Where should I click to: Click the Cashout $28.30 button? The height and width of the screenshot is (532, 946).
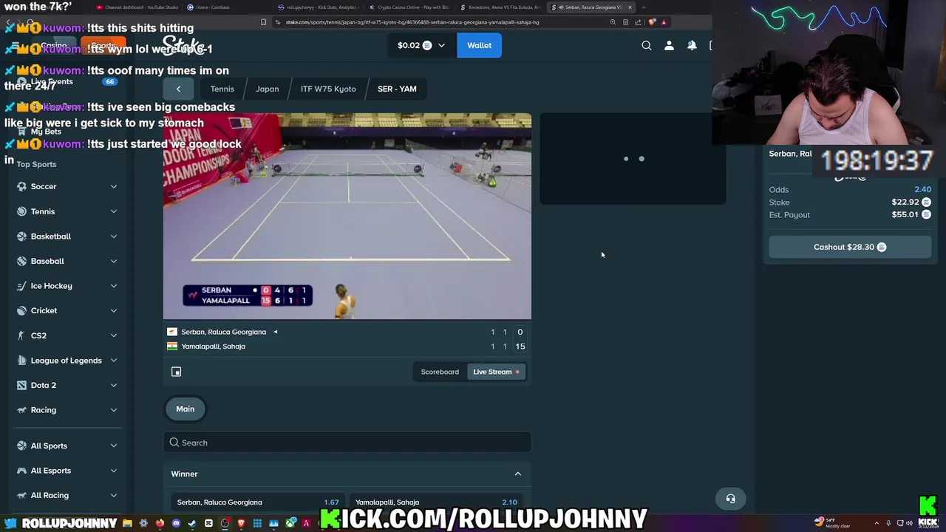click(x=850, y=247)
